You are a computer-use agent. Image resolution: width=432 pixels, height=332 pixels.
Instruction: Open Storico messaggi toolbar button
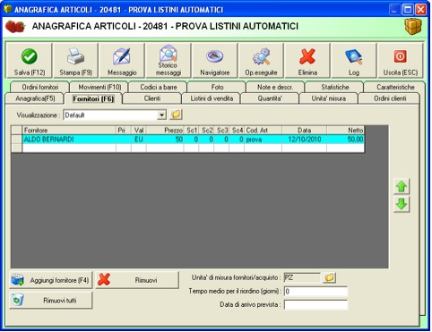[168, 61]
